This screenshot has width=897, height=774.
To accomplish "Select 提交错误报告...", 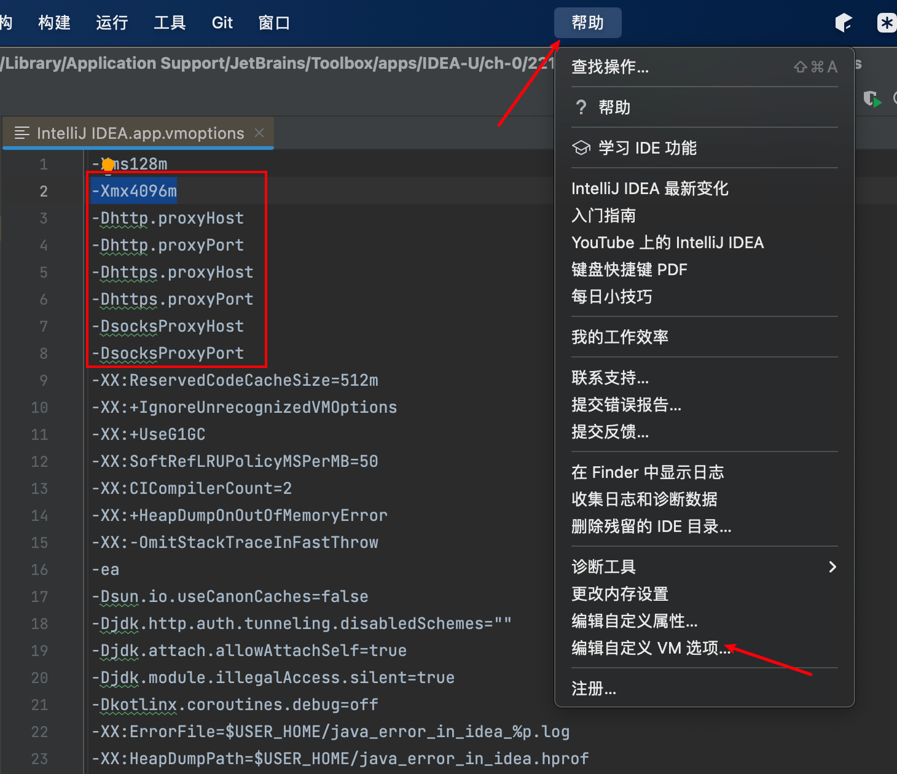I will 705,405.
